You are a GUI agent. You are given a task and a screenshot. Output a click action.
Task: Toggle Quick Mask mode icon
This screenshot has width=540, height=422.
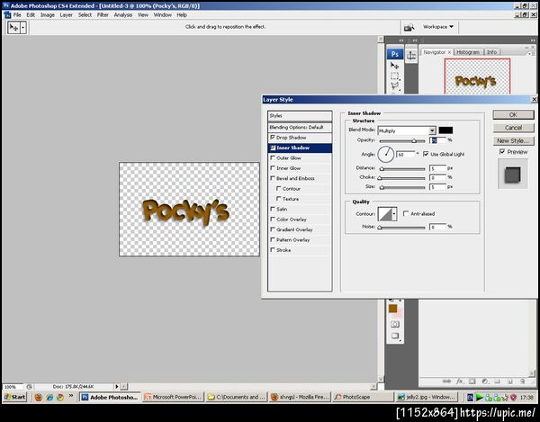395,324
